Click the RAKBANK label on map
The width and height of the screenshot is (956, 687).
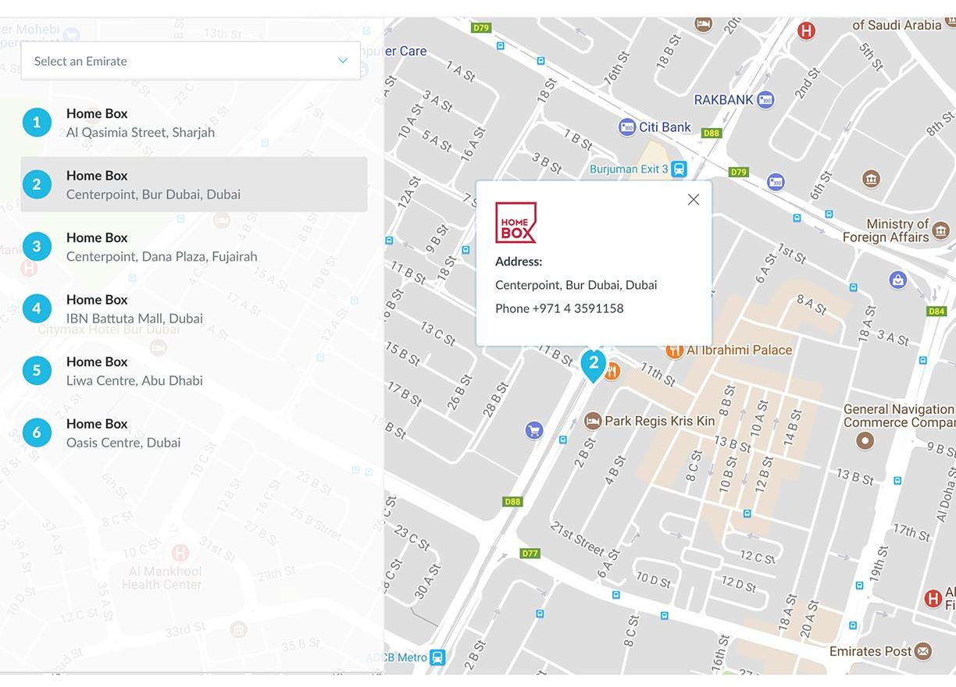tap(724, 100)
